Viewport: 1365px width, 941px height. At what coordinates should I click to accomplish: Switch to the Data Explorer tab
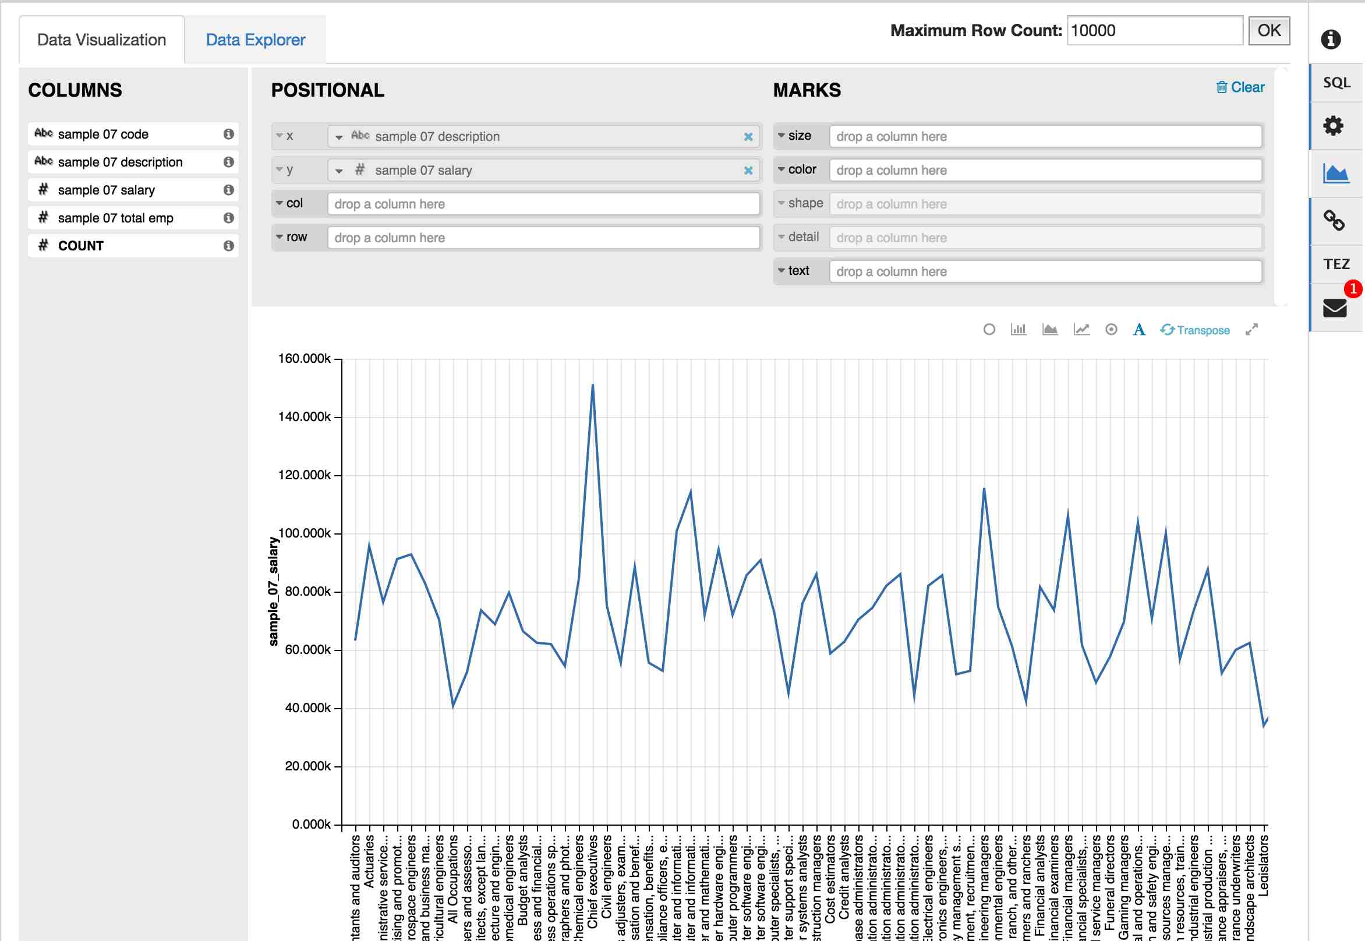[x=255, y=40]
